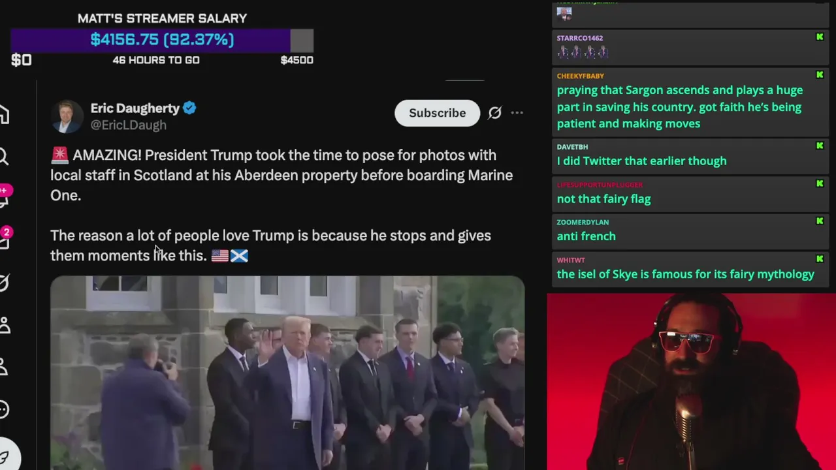This screenshot has height=470, width=836.
Task: Open the @EricLDaugh handle link
Action: coord(128,125)
